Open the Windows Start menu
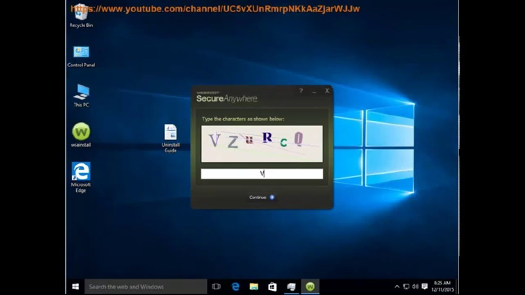 click(75, 287)
